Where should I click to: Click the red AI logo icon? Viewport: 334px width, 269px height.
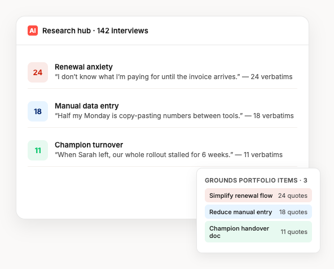[33, 31]
